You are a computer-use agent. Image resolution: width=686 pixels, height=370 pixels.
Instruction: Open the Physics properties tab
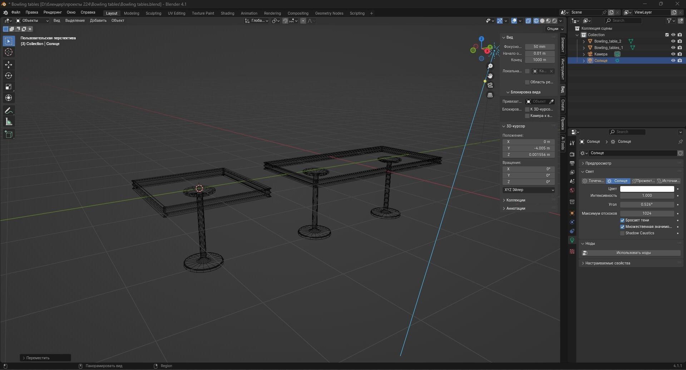572,222
